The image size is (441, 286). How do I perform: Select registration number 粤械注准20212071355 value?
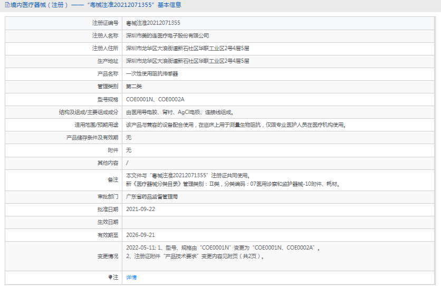153,23
